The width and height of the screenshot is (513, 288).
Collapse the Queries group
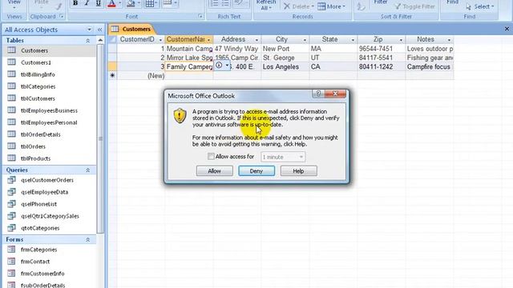pos(87,170)
